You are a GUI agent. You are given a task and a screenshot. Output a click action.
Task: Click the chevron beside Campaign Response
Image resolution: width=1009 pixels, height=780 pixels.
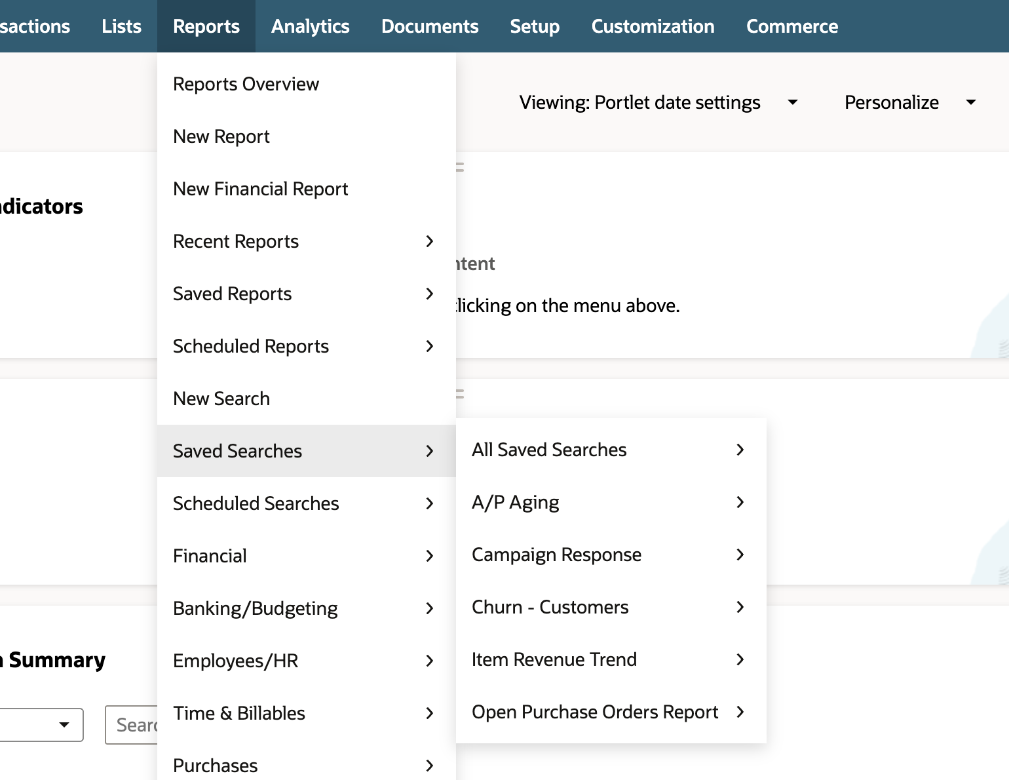coord(740,555)
